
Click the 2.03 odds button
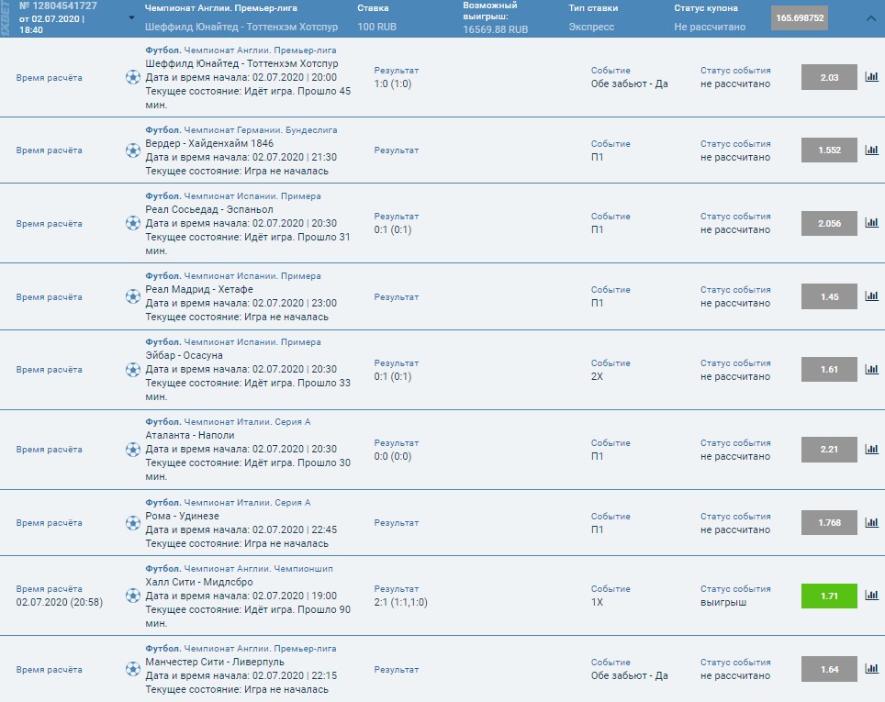coord(829,77)
